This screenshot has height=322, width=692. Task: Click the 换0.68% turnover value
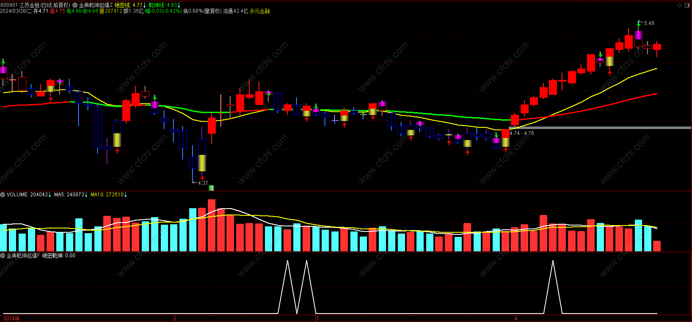(x=193, y=11)
